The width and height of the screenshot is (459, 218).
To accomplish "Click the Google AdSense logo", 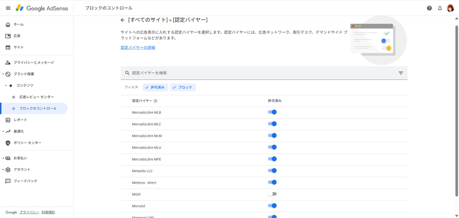I will 42,8.
